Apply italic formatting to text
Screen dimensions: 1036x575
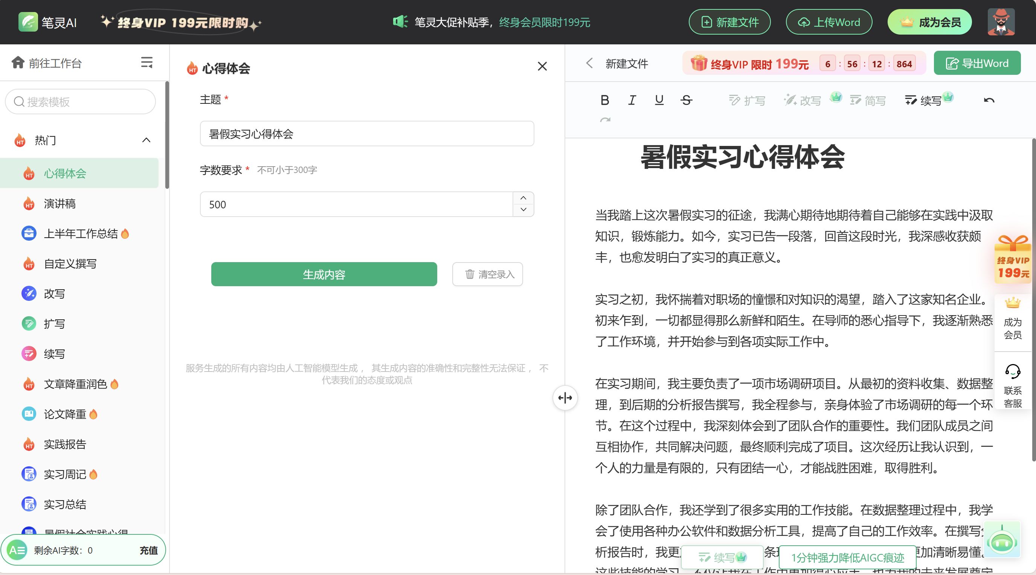click(632, 100)
